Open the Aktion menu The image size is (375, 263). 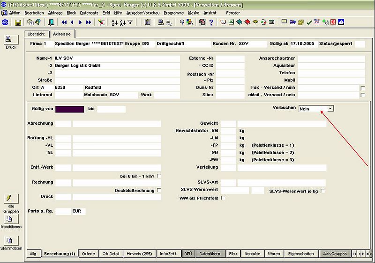point(15,13)
